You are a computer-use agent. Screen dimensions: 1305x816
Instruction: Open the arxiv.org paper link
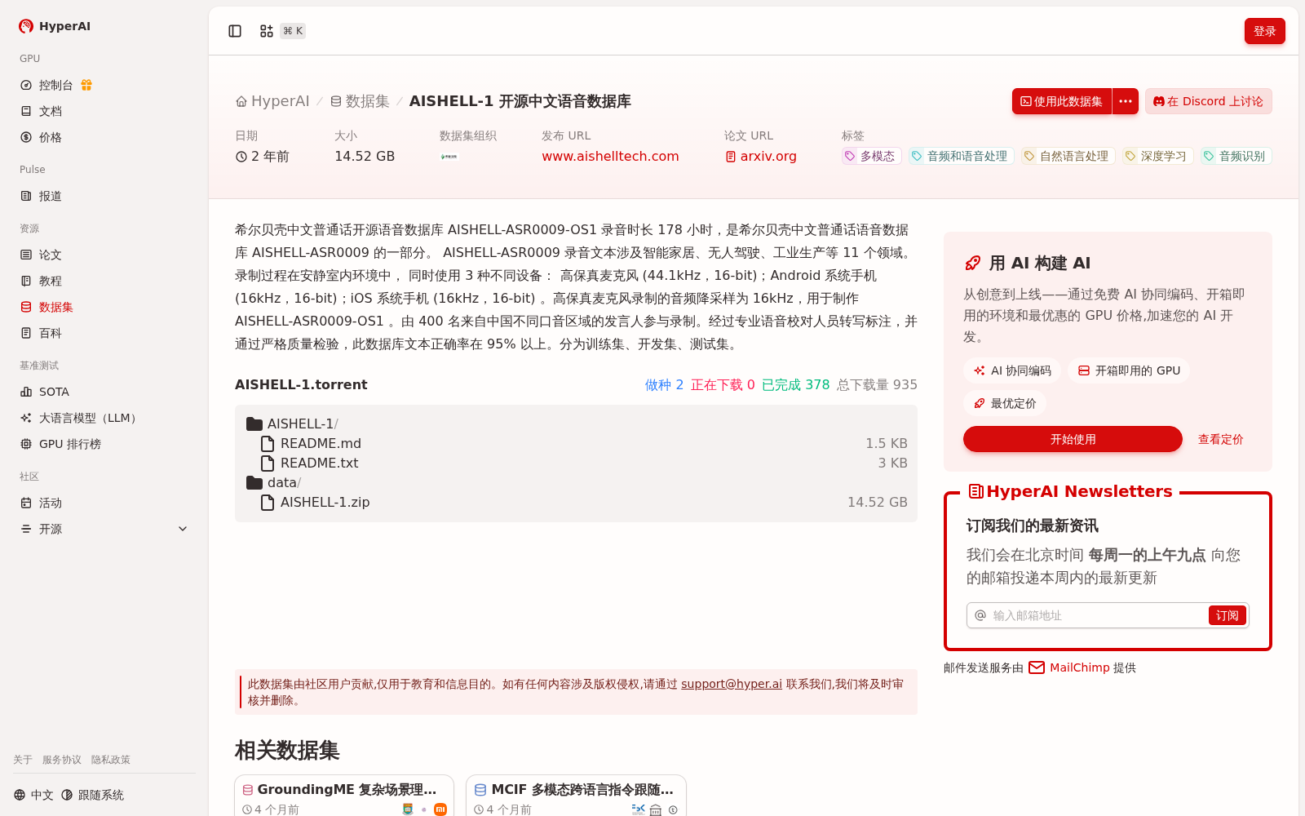(761, 157)
